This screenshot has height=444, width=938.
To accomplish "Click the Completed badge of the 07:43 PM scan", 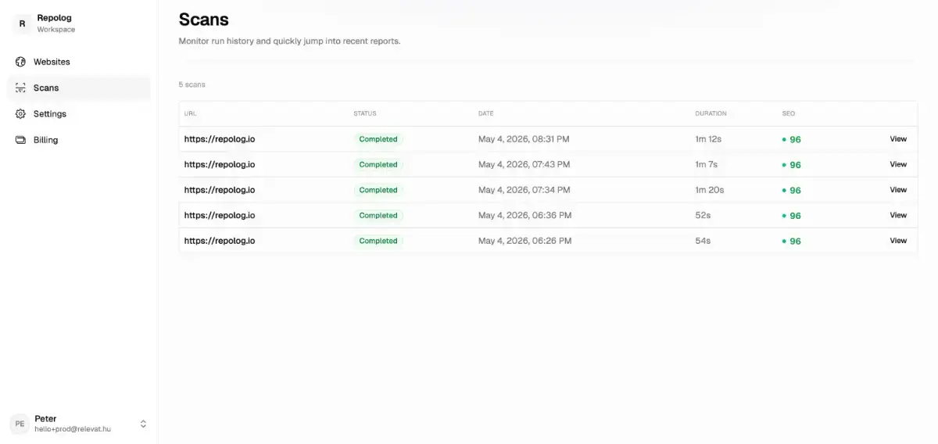I will click(378, 164).
